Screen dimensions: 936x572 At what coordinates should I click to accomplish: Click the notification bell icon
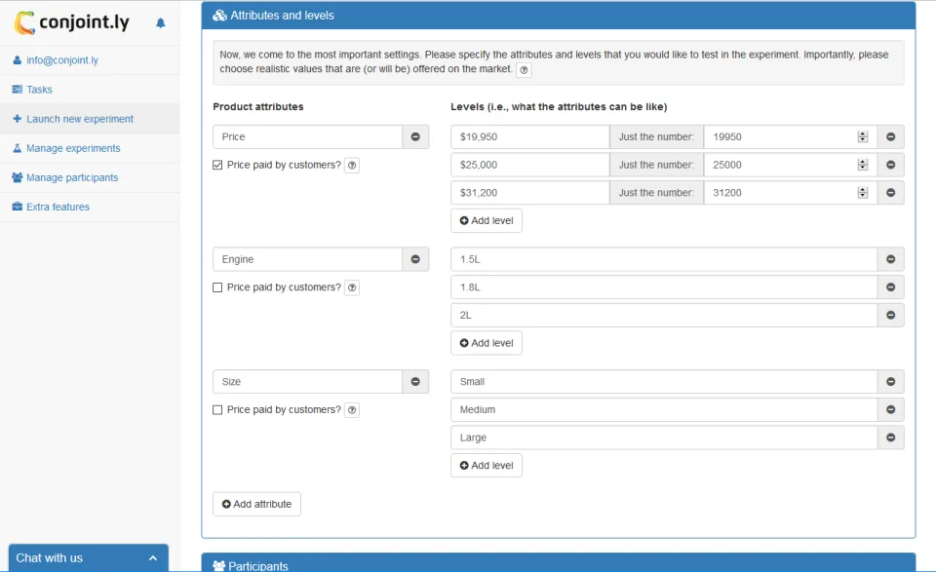(x=160, y=23)
